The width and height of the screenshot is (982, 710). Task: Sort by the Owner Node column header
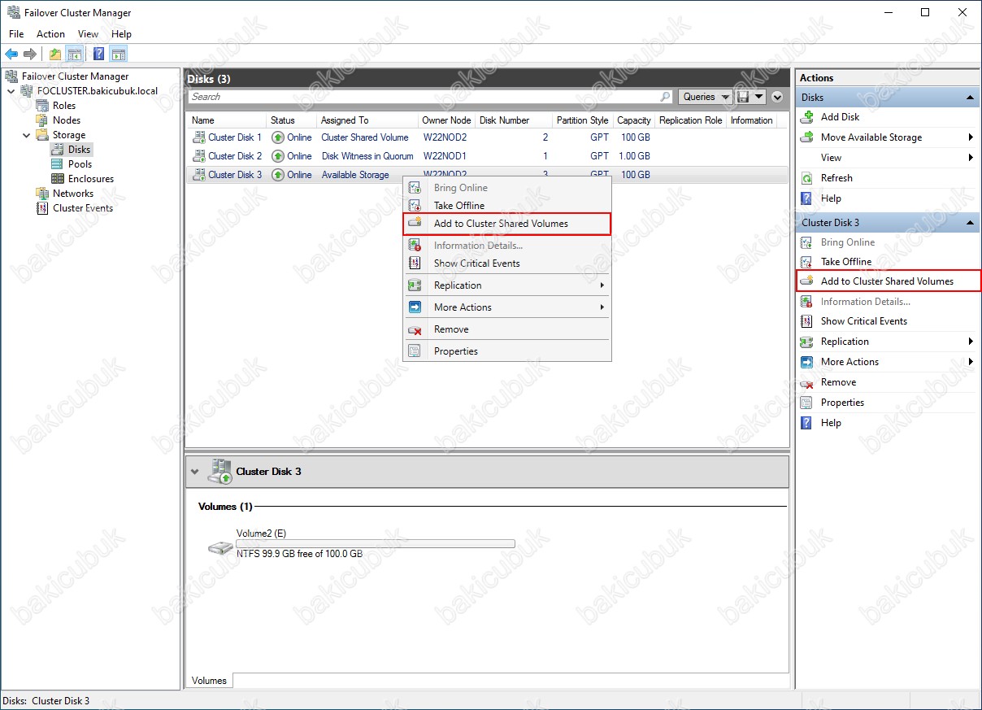click(x=446, y=120)
